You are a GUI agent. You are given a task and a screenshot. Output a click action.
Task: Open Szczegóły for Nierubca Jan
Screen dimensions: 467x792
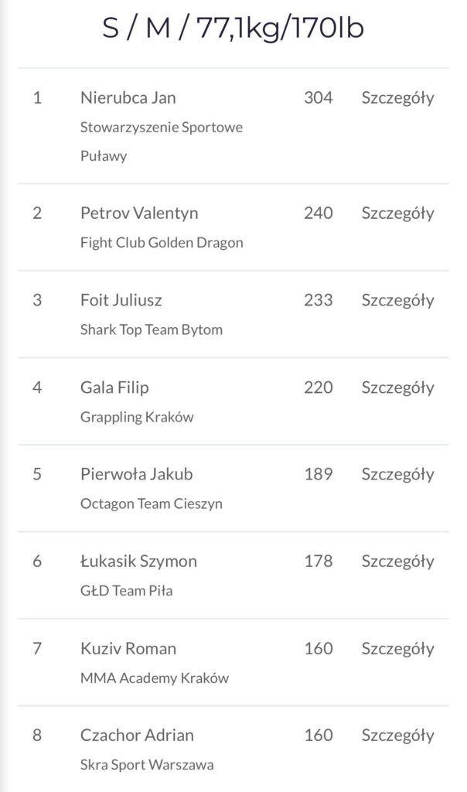click(397, 98)
